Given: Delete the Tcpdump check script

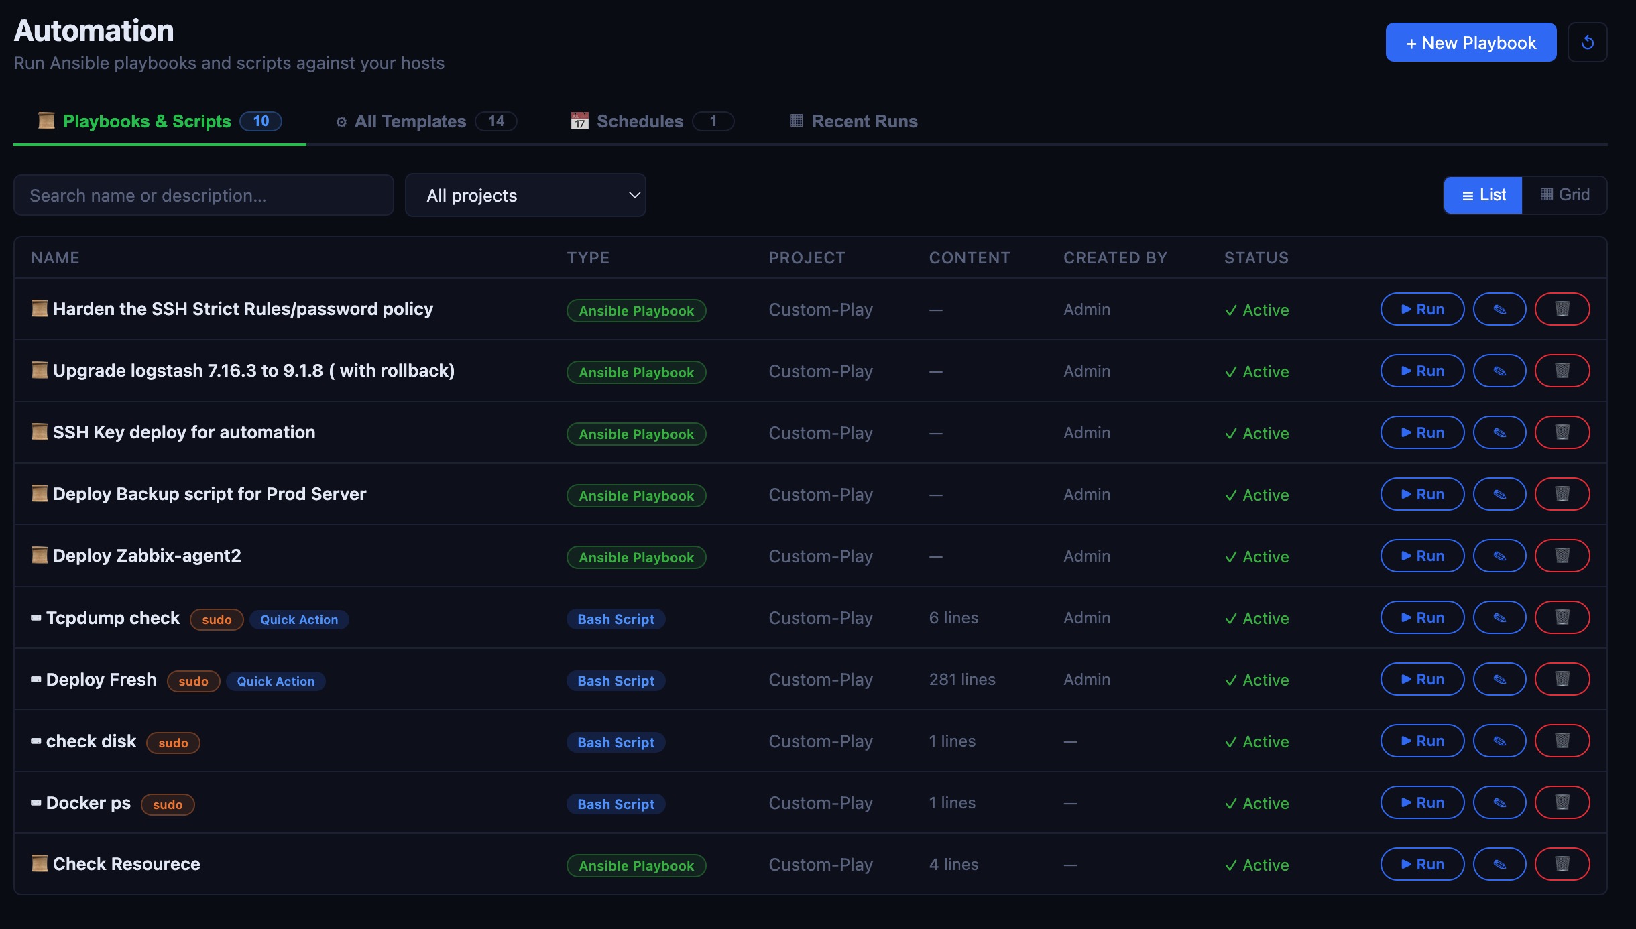Looking at the screenshot, I should [x=1562, y=617].
